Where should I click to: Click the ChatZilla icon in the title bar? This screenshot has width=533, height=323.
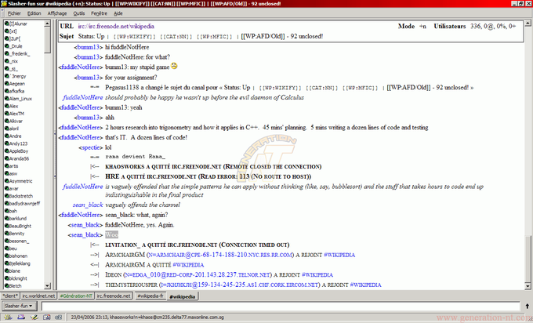[x=4, y=4]
